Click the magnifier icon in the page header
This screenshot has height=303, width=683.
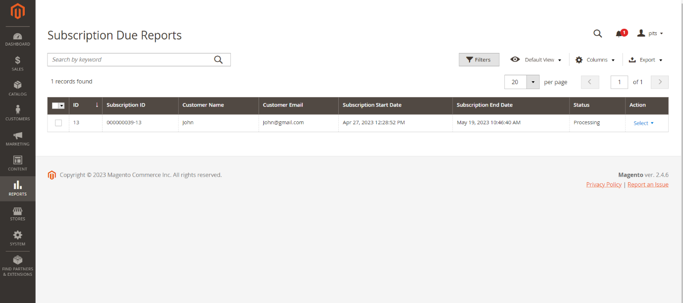(598, 34)
